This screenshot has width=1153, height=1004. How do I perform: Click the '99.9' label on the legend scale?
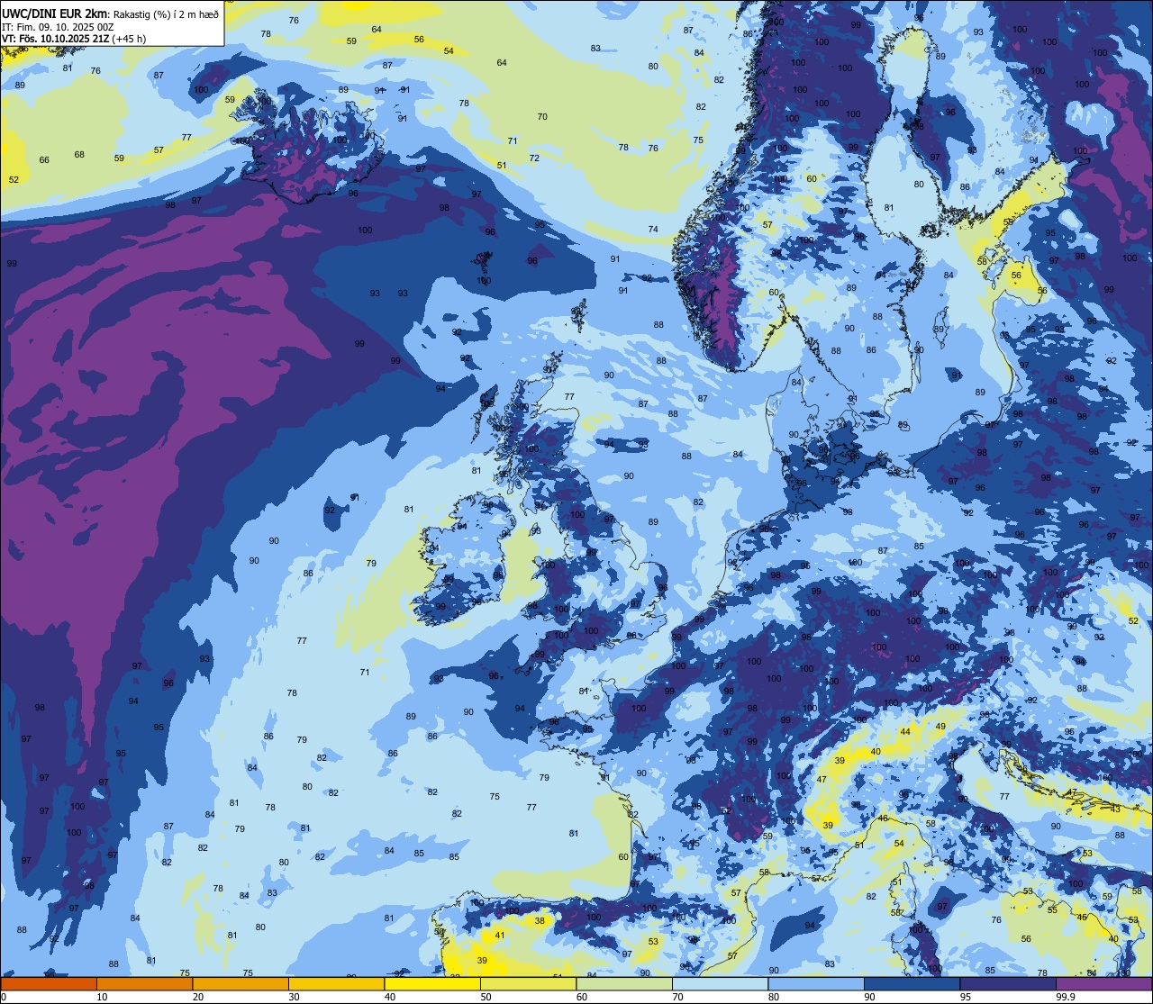[x=1066, y=997]
